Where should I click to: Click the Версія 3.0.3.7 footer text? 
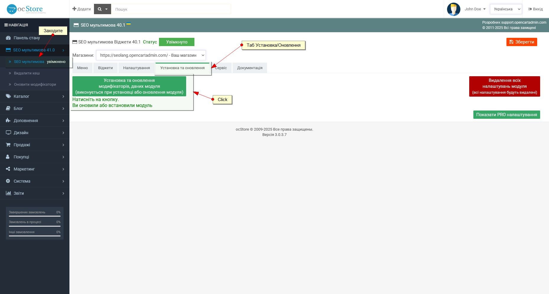tap(274, 135)
